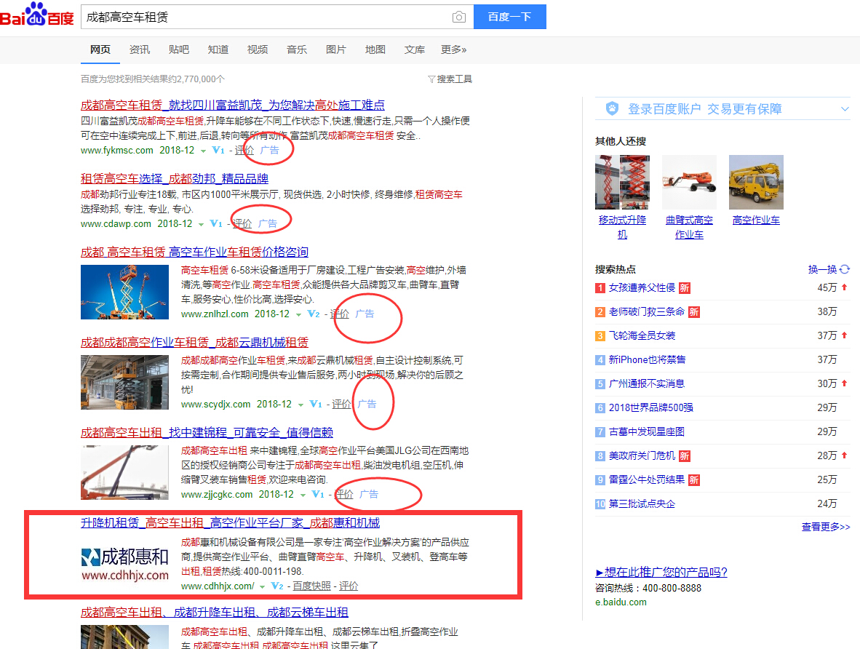860x649 pixels.
Task: Click V1 badge on www.fykmsc.com result
Action: pyautogui.click(x=218, y=151)
